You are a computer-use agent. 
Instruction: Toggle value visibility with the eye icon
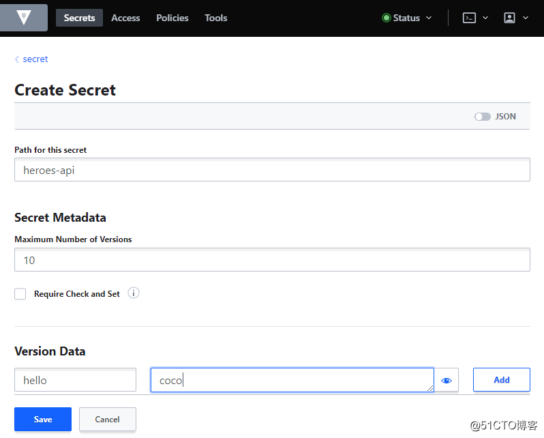[x=446, y=380]
